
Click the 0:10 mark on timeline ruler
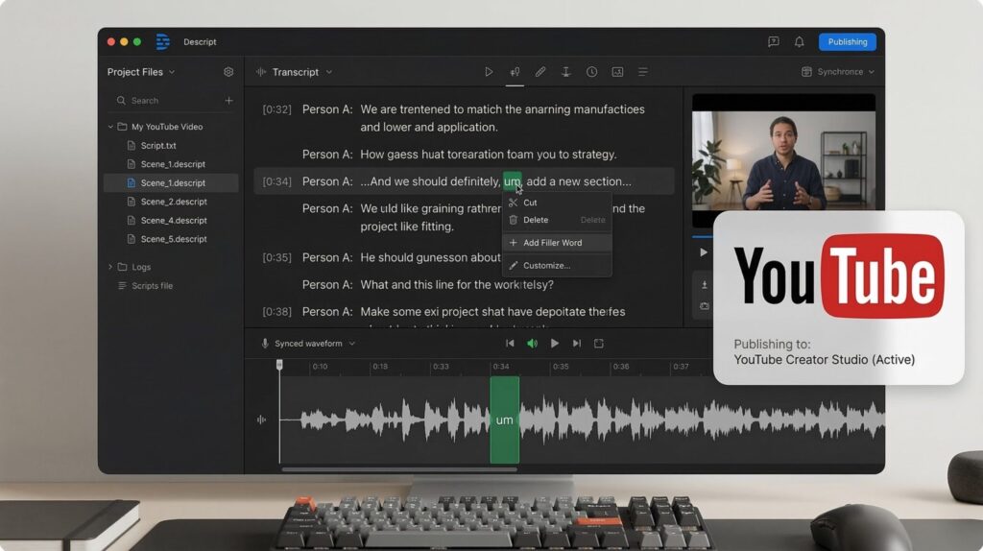coord(320,367)
